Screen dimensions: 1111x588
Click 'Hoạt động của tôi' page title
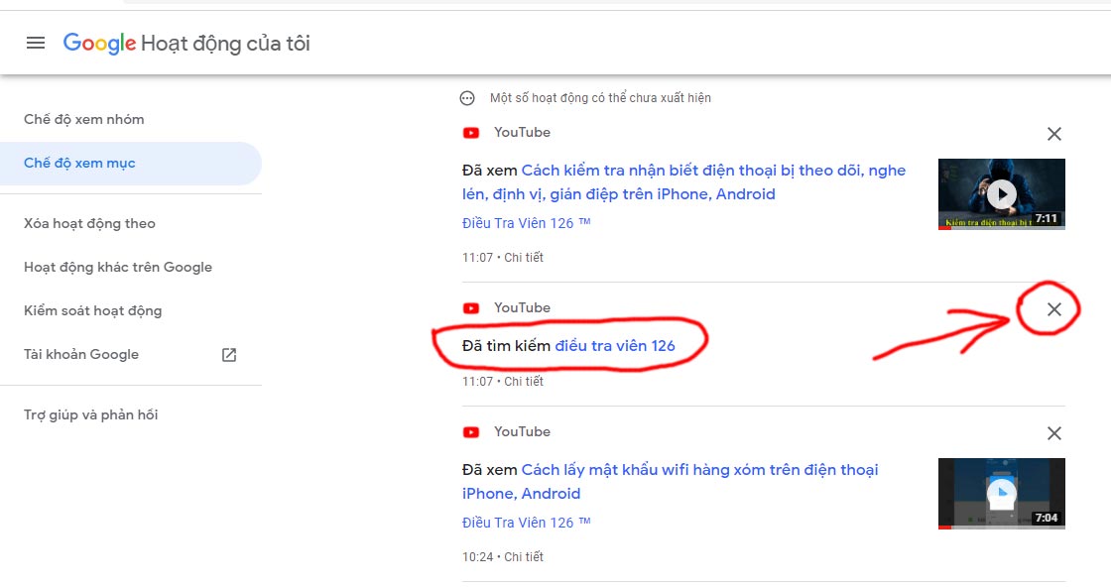coord(225,44)
